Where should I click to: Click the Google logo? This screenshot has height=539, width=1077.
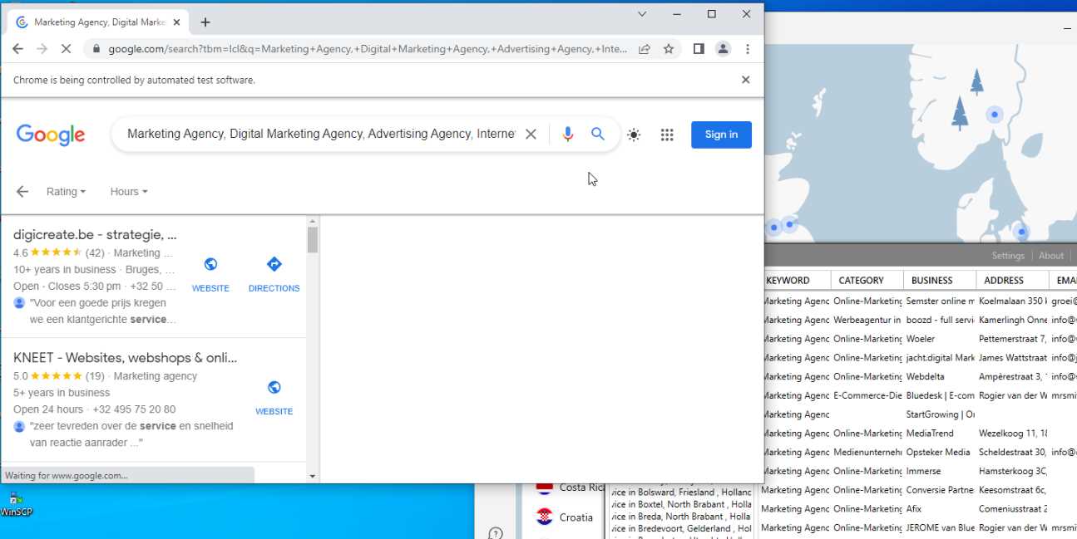click(51, 135)
